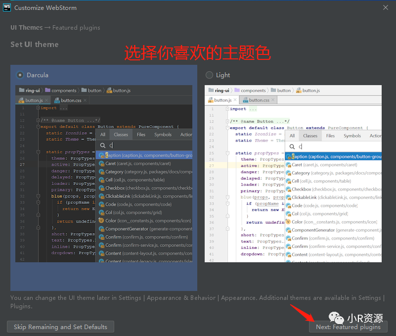Click ComponentGenerator row in Light preview
Image resolution: width=396 pixels, height=336 pixels.
click(333, 230)
